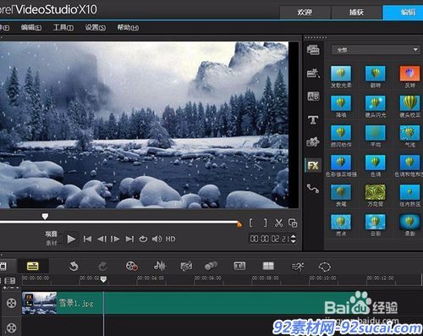Viewport: 423px width, 336px height.
Task: Open the AB Transitions library
Action: click(313, 96)
